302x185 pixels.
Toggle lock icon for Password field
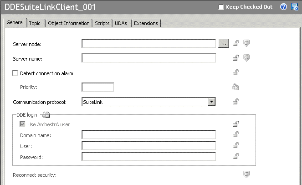pyautogui.click(x=236, y=156)
